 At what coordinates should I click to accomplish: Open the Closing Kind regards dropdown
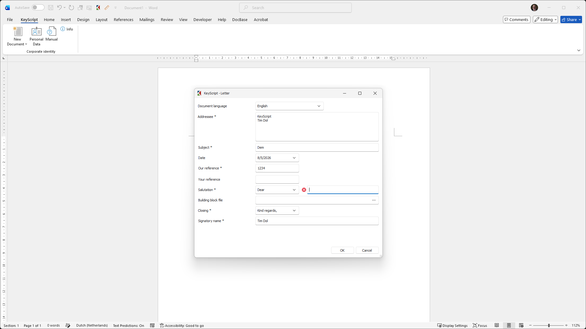[x=277, y=210]
